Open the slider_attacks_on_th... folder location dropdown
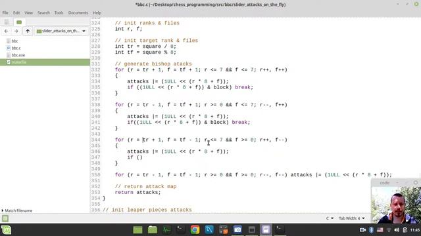The image size is (421, 236). pyautogui.click(x=61, y=31)
